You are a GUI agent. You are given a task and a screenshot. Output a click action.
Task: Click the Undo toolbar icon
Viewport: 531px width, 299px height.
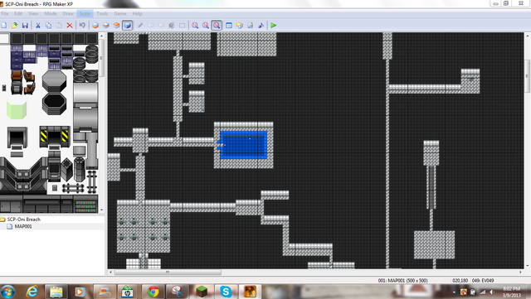(x=82, y=26)
